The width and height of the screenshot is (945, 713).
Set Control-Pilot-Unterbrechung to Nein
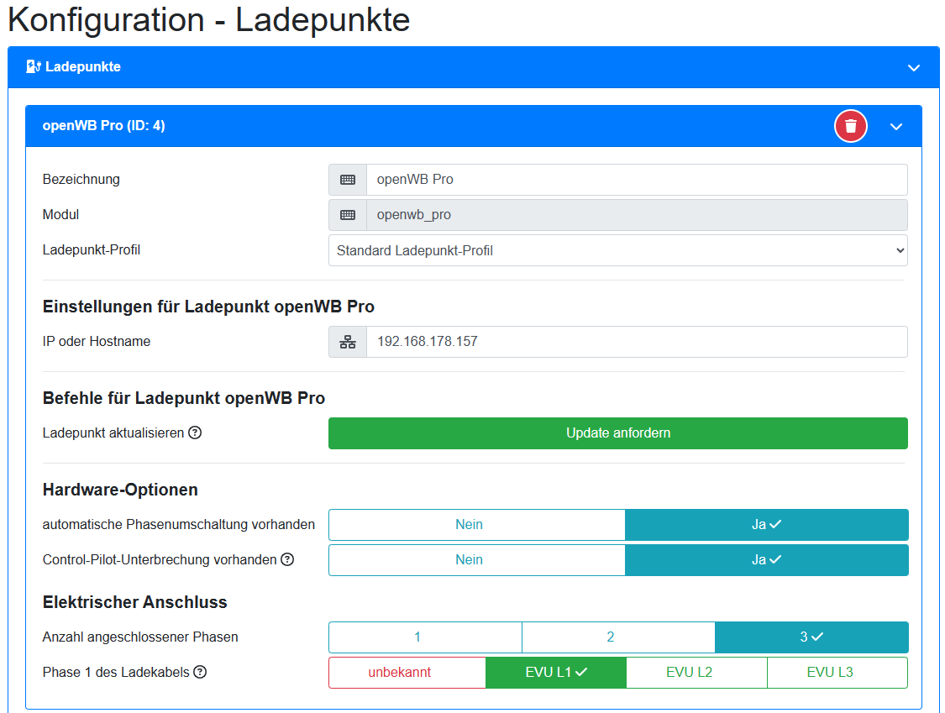(x=477, y=560)
